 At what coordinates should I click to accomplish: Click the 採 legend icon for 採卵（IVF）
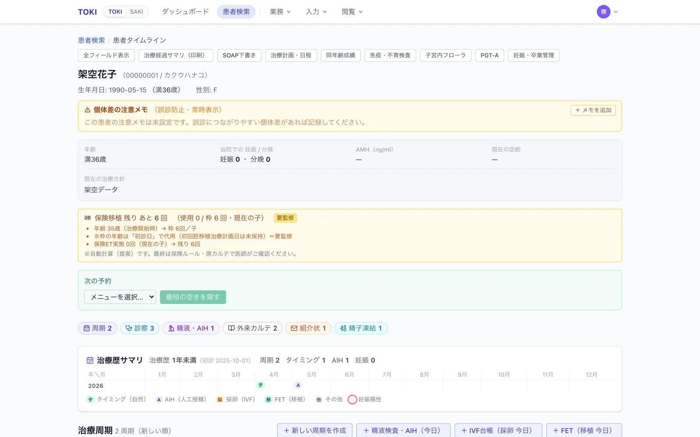click(220, 399)
